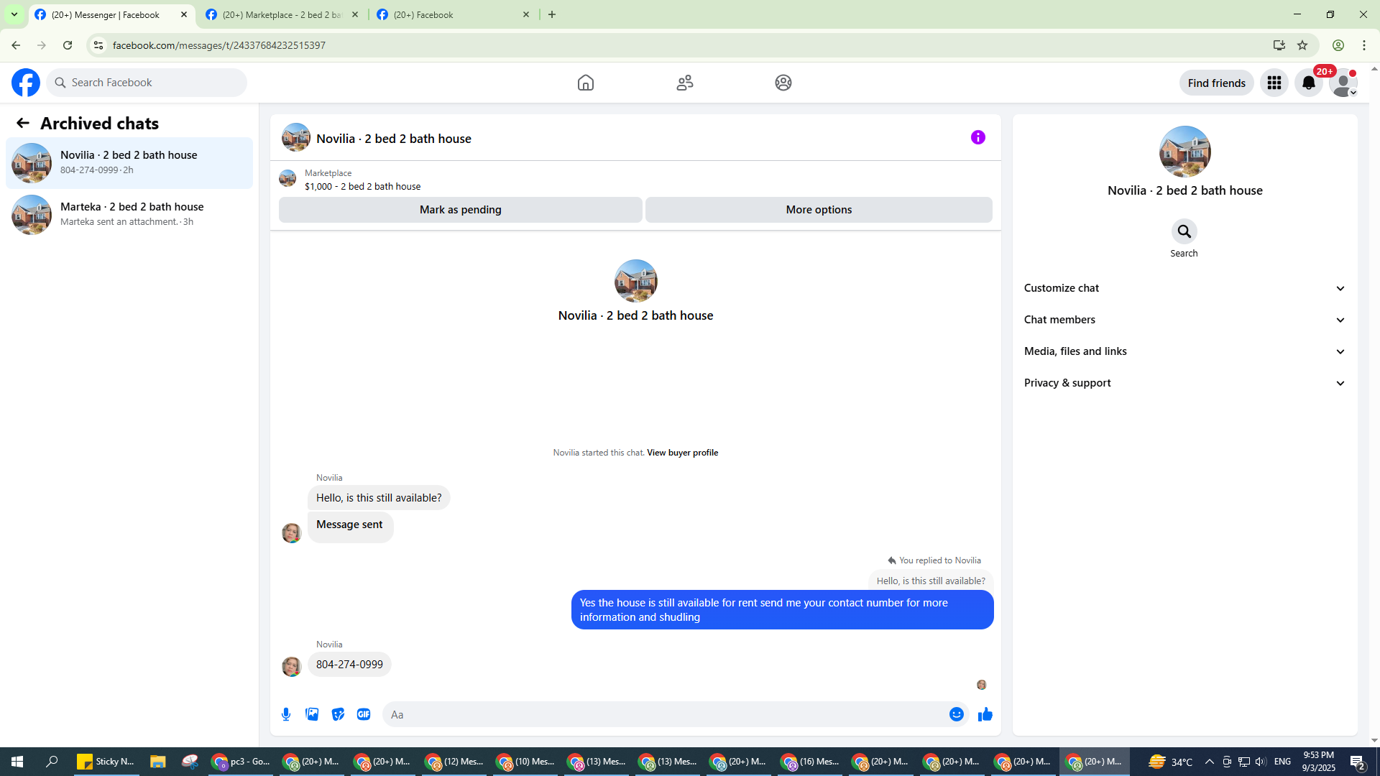Open Novilia archived chat
Viewport: 1380px width, 776px height.
(129, 163)
